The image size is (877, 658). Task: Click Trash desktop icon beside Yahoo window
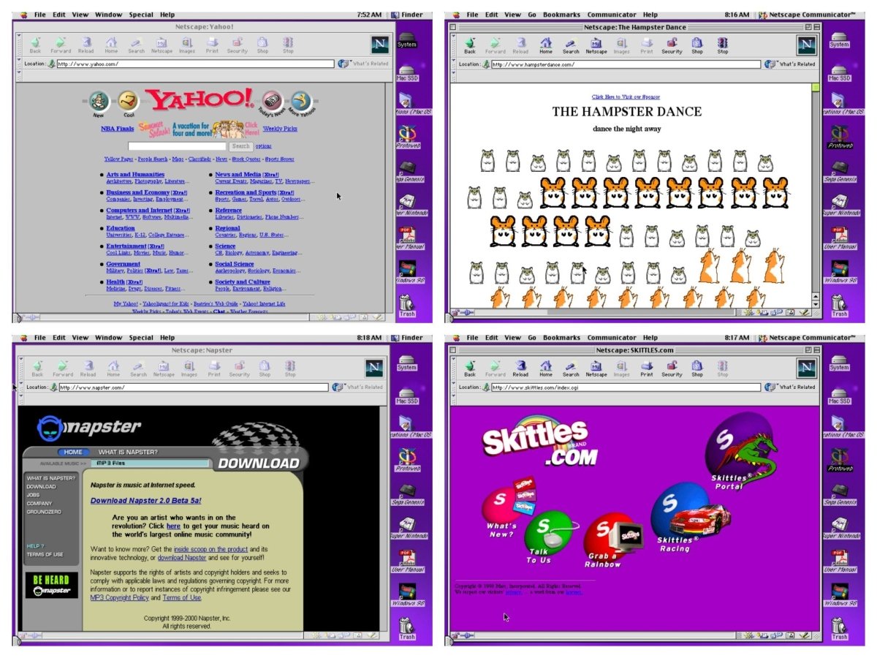[x=407, y=303]
